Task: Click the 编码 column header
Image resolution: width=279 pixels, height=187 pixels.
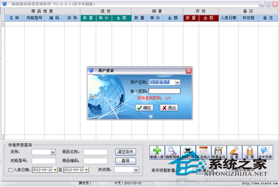Action: point(54,18)
